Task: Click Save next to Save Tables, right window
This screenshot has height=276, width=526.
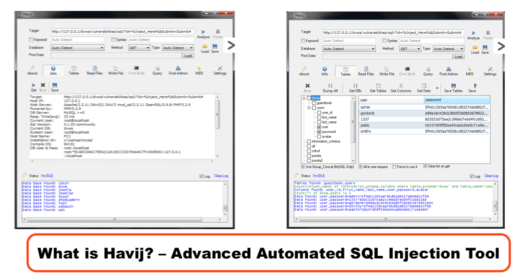Action: 472,88
